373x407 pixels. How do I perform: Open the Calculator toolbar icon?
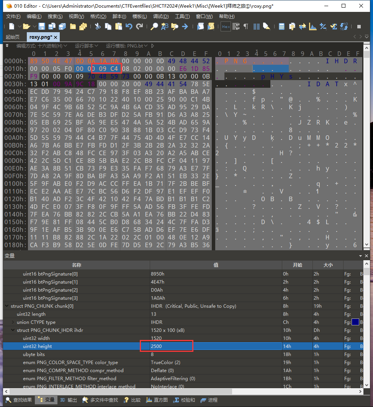click(281, 26)
